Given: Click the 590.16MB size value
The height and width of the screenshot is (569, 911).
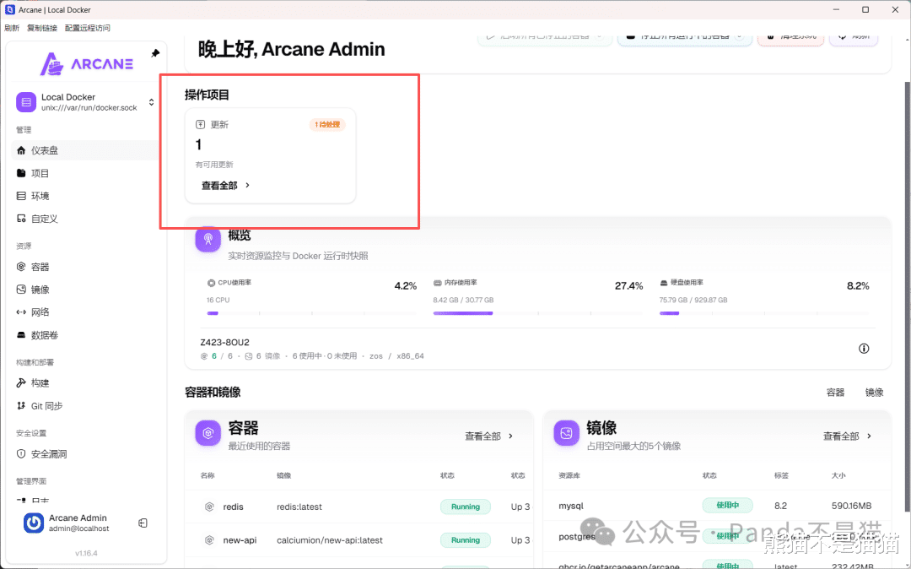Looking at the screenshot, I should click(851, 506).
